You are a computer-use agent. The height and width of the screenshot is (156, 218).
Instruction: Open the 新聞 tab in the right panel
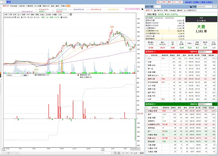click(166, 10)
